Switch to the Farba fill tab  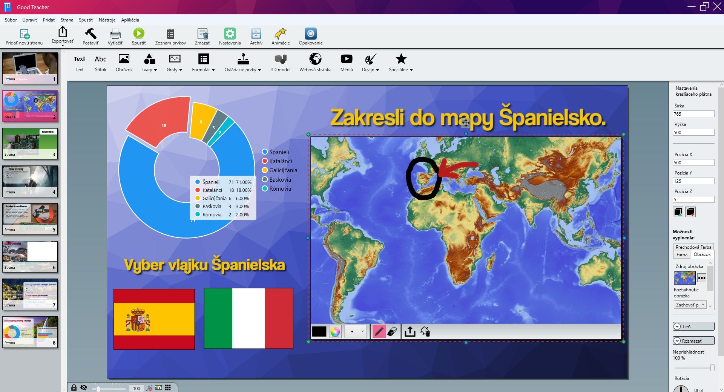point(682,255)
